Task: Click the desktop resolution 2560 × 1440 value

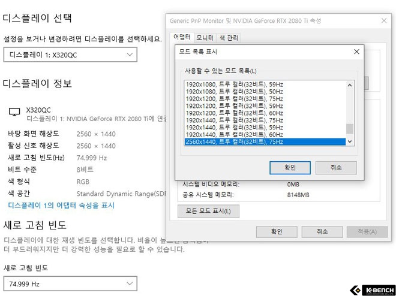Action: pyautogui.click(x=96, y=134)
